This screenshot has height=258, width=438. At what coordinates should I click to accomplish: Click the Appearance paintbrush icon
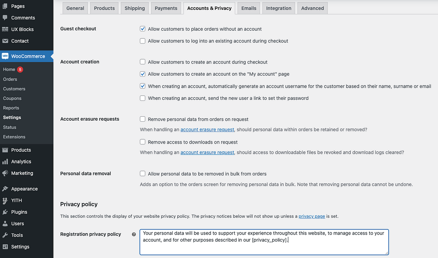pos(5,189)
